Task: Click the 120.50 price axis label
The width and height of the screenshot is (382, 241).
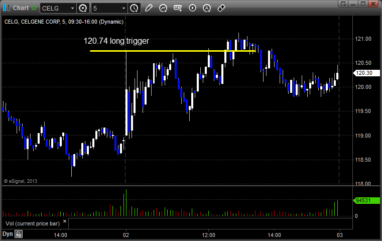Action: coord(363,63)
